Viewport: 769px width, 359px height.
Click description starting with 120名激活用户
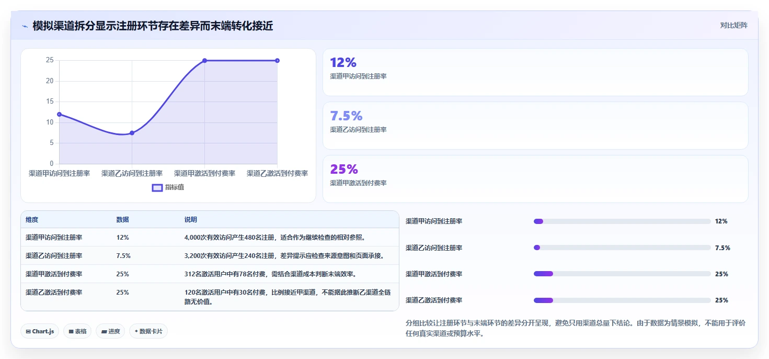pos(288,297)
